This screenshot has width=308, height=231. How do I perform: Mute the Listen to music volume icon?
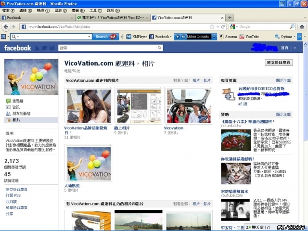183,37
